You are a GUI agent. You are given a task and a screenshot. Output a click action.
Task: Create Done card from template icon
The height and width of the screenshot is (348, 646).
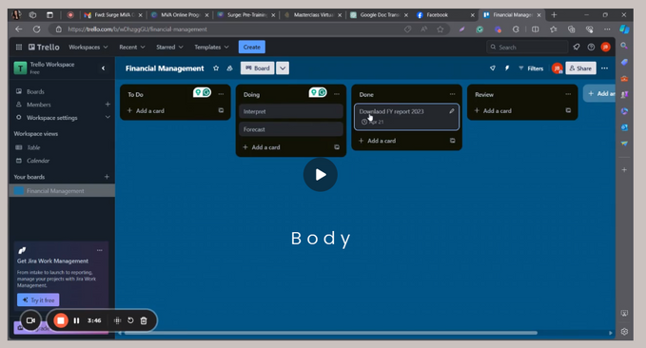[x=452, y=141]
